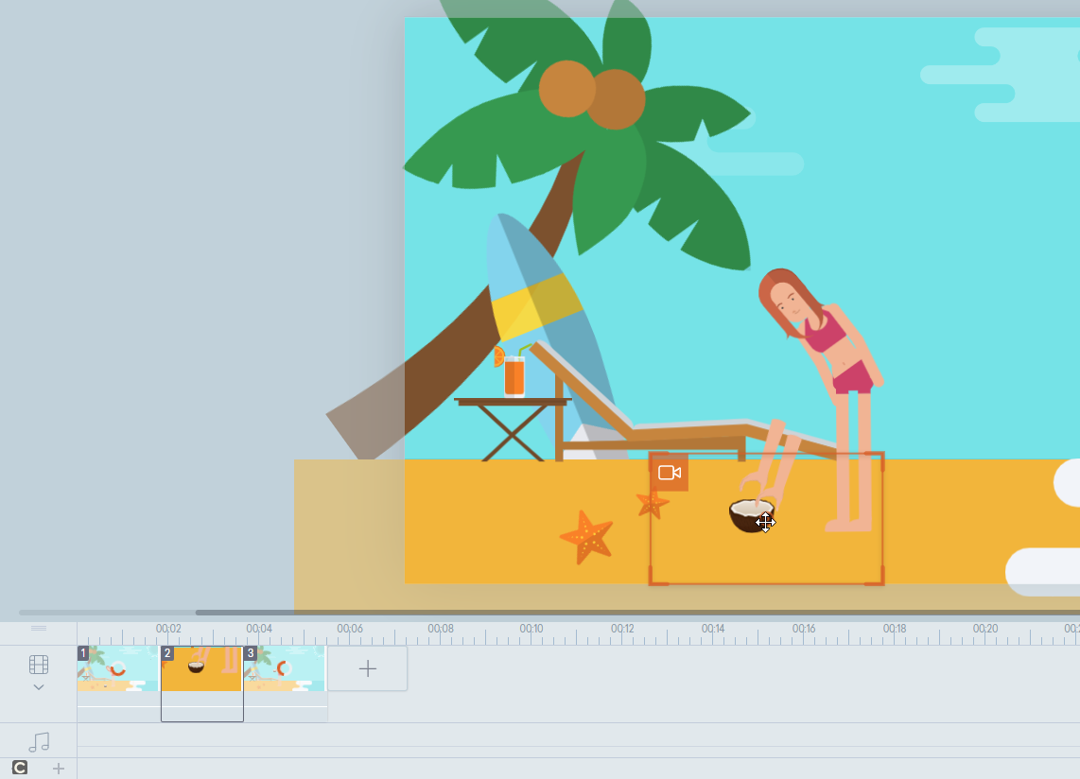Open scene 1 thumbnail in the timeline
Image resolution: width=1080 pixels, height=779 pixels.
(x=118, y=669)
